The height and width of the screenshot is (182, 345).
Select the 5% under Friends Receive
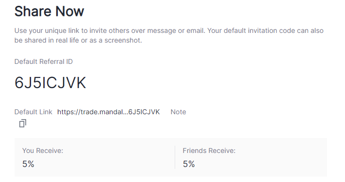[189, 164]
